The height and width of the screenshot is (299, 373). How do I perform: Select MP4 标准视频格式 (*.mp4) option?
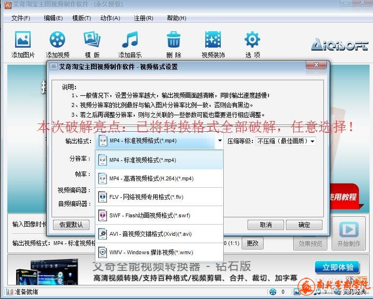[x=159, y=160]
